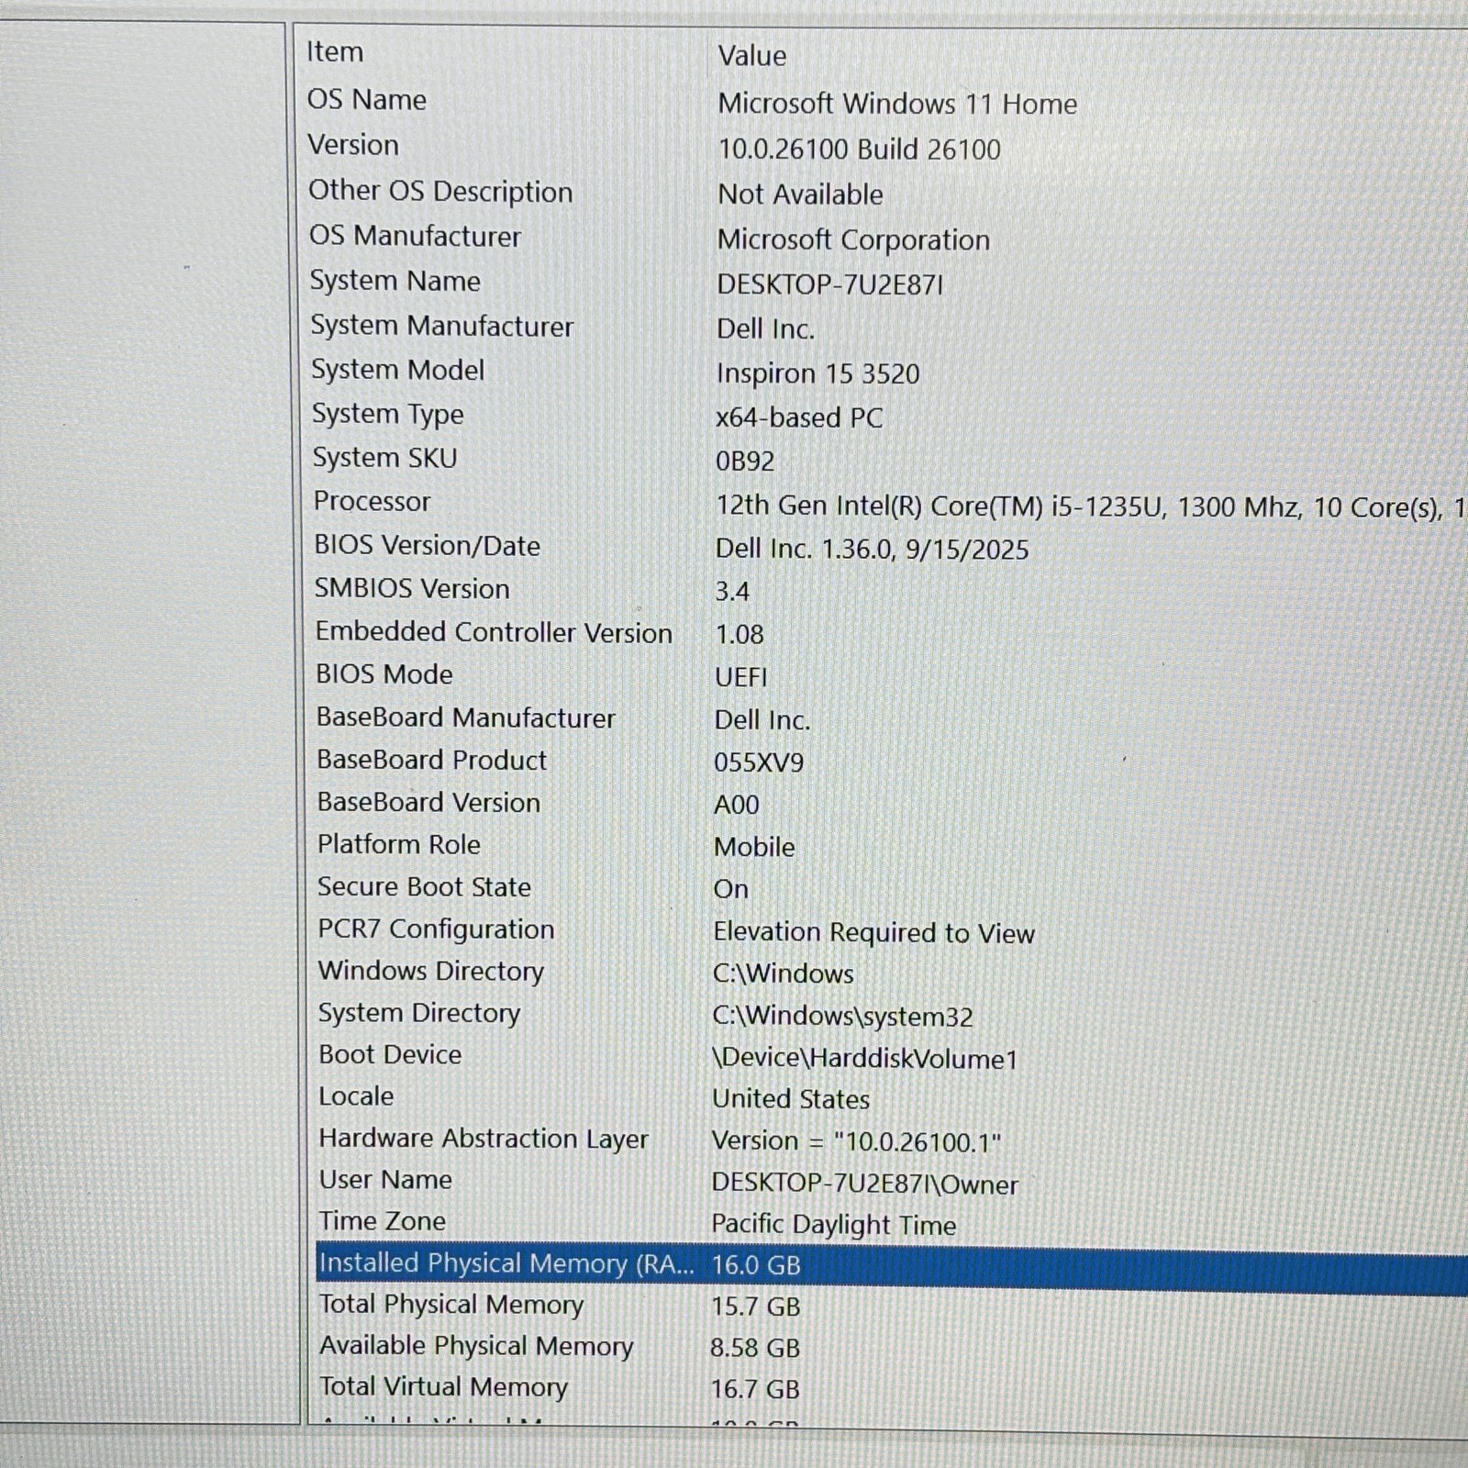Screen dimensions: 1468x1468
Task: Click the "United States" locale value
Action: [790, 1099]
